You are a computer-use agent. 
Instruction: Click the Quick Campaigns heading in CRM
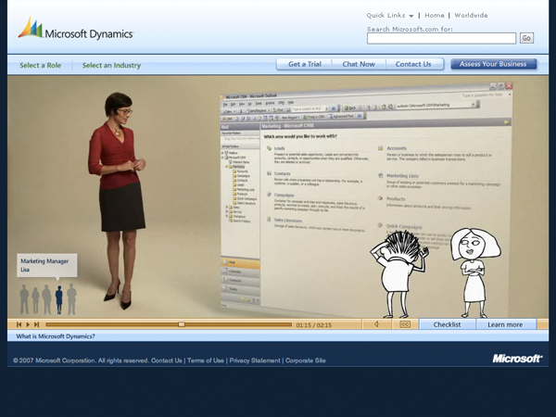click(x=404, y=226)
